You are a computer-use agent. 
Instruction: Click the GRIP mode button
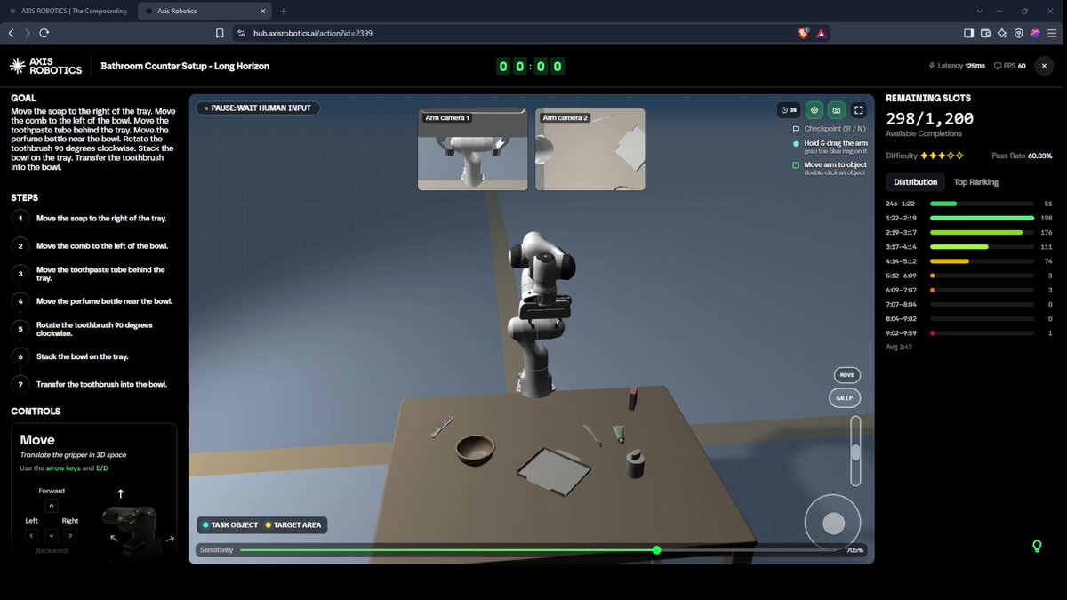pos(846,397)
